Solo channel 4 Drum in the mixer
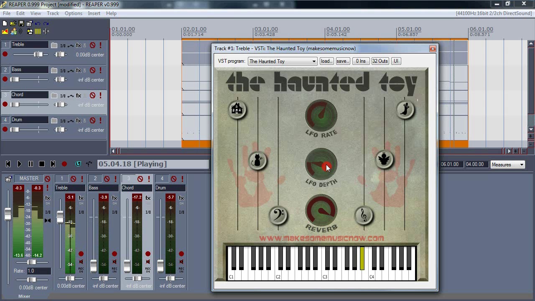The height and width of the screenshot is (301, 535). click(182, 179)
